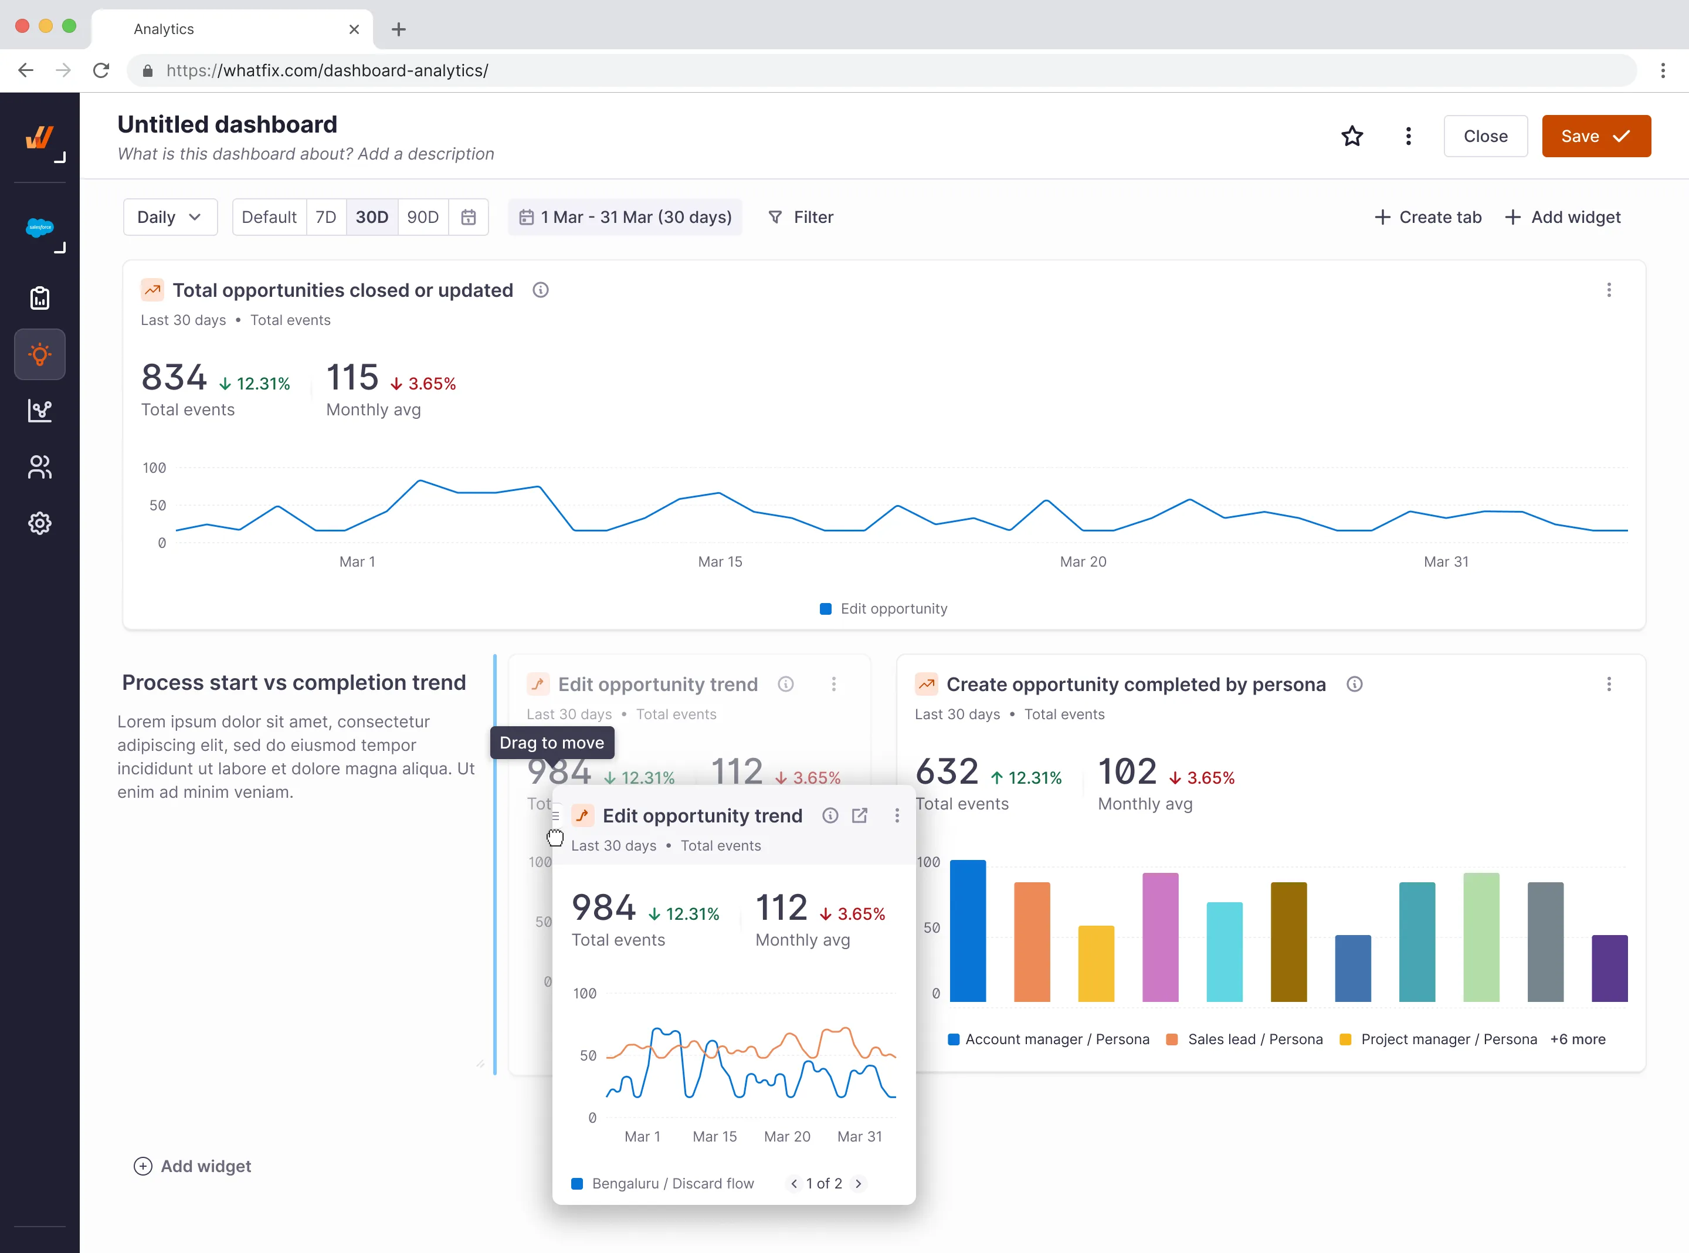Image resolution: width=1689 pixels, height=1253 pixels.
Task: Open options menu of Create opportunity widget
Action: click(x=1609, y=684)
